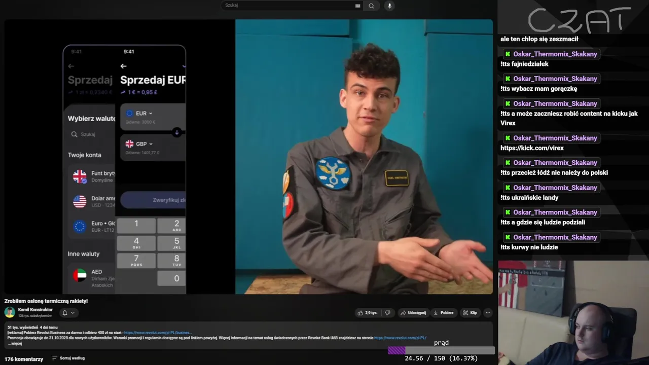This screenshot has width=649, height=365.
Task: Click the video title Zrobiłem osłonę termiczną rakiety!
Action: tap(46, 301)
